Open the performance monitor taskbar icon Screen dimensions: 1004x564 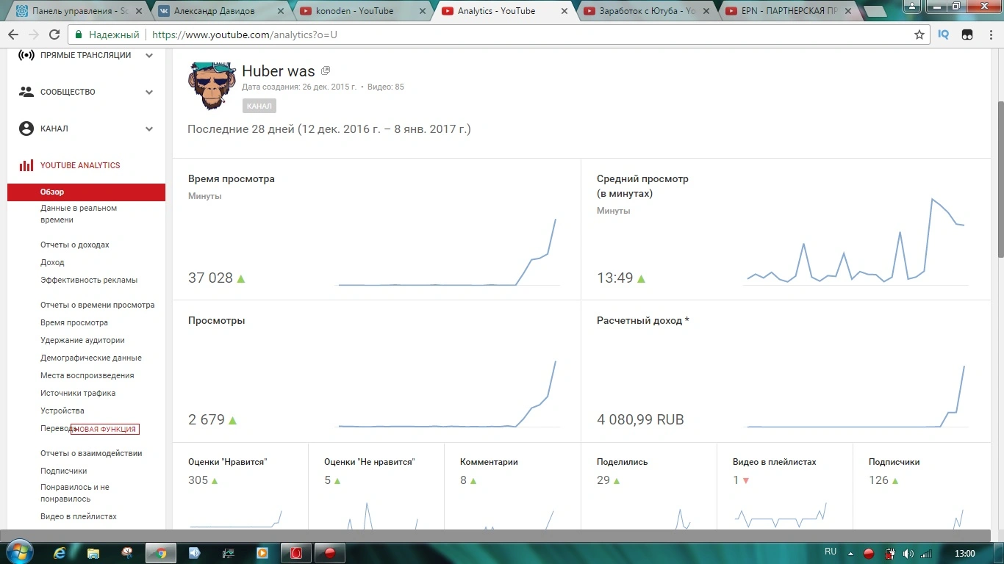coord(229,553)
